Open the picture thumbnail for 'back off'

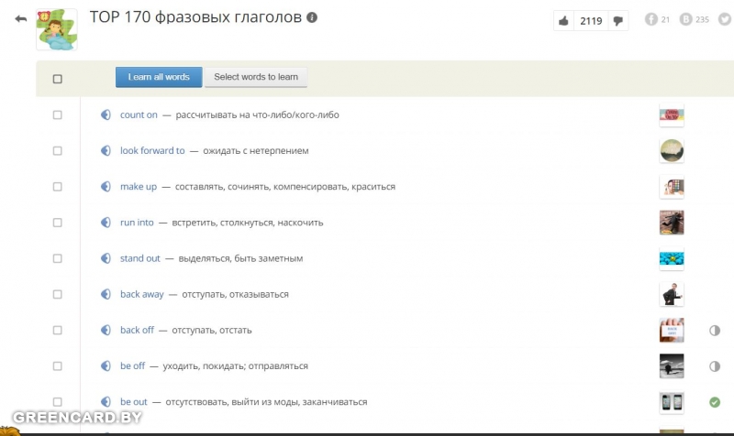click(672, 331)
